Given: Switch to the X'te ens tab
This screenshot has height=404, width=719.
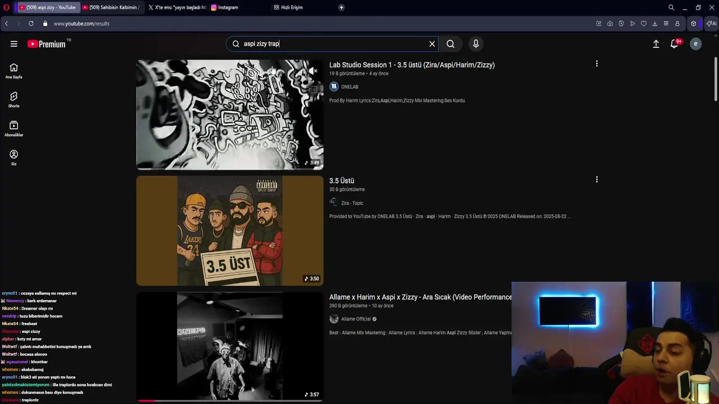Looking at the screenshot, I should 176,7.
